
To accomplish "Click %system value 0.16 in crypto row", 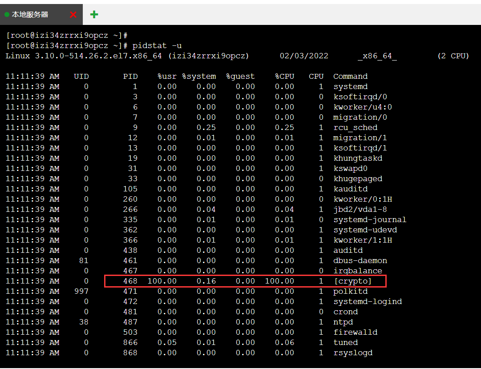I will coord(206,281).
